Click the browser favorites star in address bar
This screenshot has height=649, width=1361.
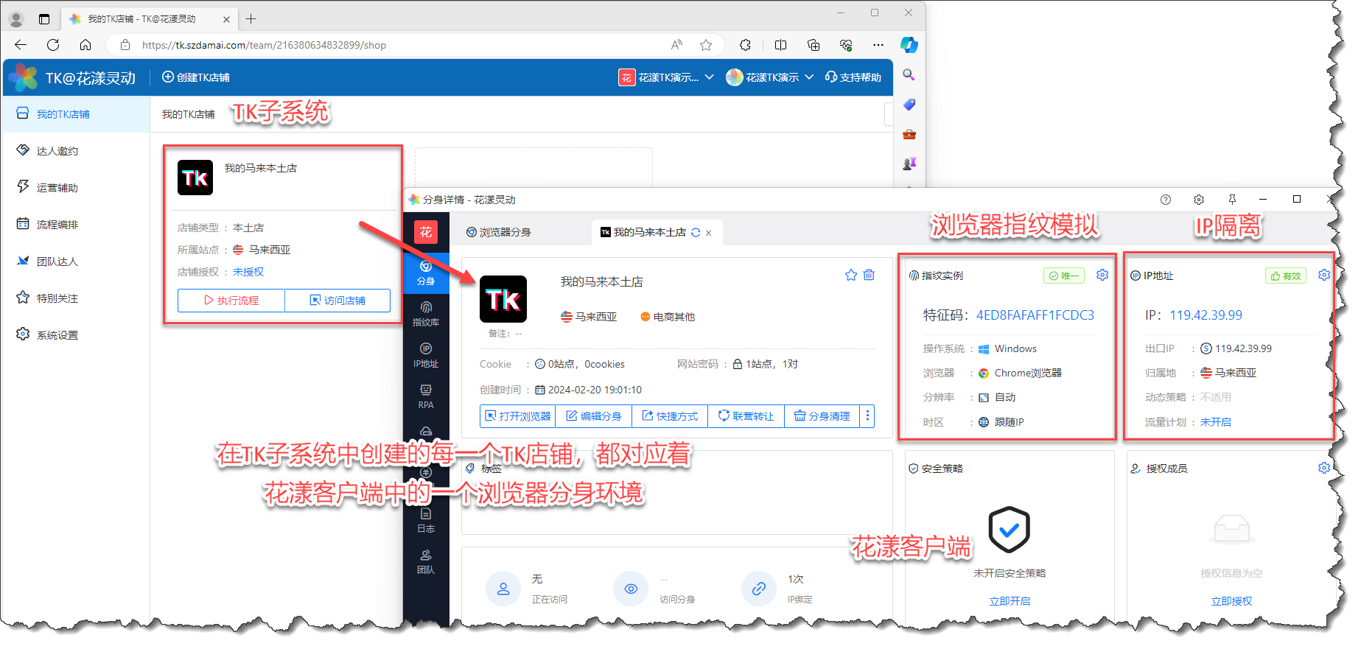click(706, 45)
